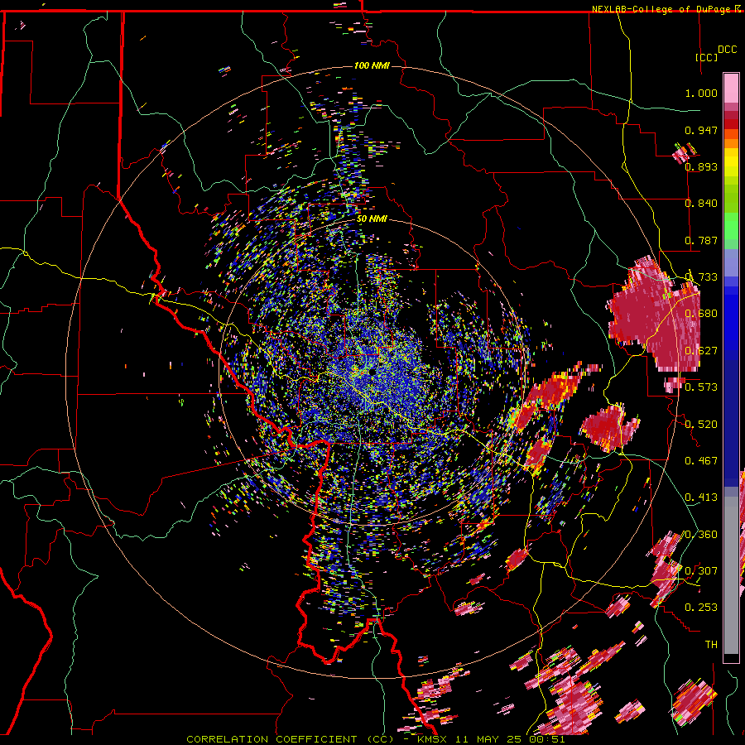This screenshot has height=745, width=745.
Task: Click the 0.787 color scale value
Action: pyautogui.click(x=701, y=240)
